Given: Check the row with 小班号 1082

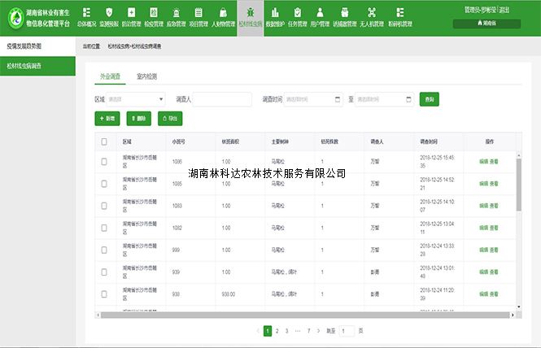Looking at the screenshot, I should (104, 230).
